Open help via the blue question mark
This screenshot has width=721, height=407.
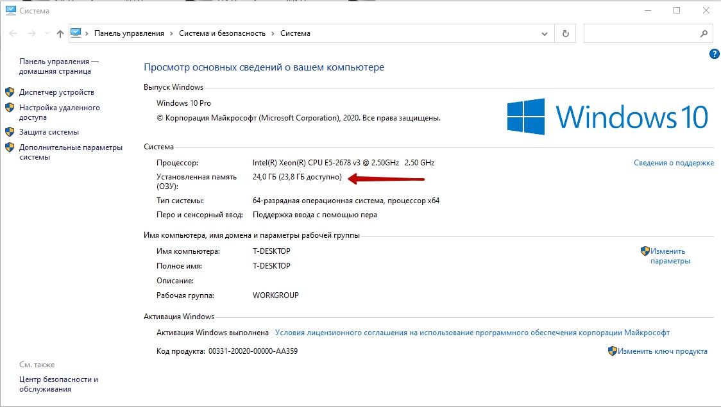(715, 54)
